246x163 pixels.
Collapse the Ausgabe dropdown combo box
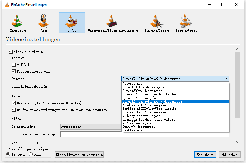click(175, 79)
